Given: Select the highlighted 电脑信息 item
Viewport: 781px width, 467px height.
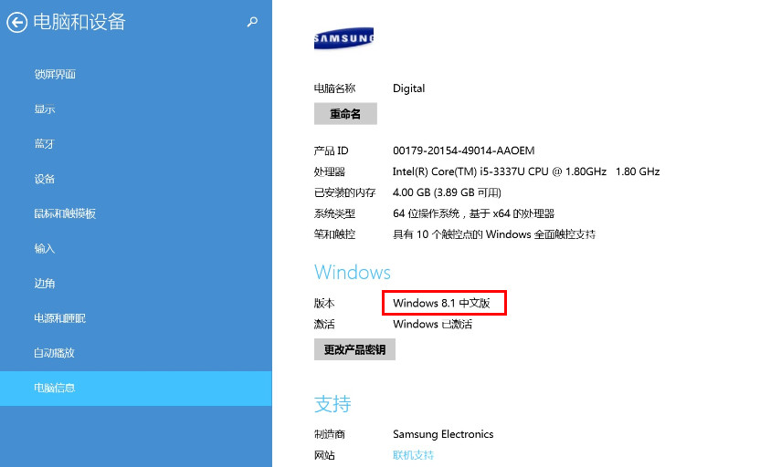Looking at the screenshot, I should [136, 388].
